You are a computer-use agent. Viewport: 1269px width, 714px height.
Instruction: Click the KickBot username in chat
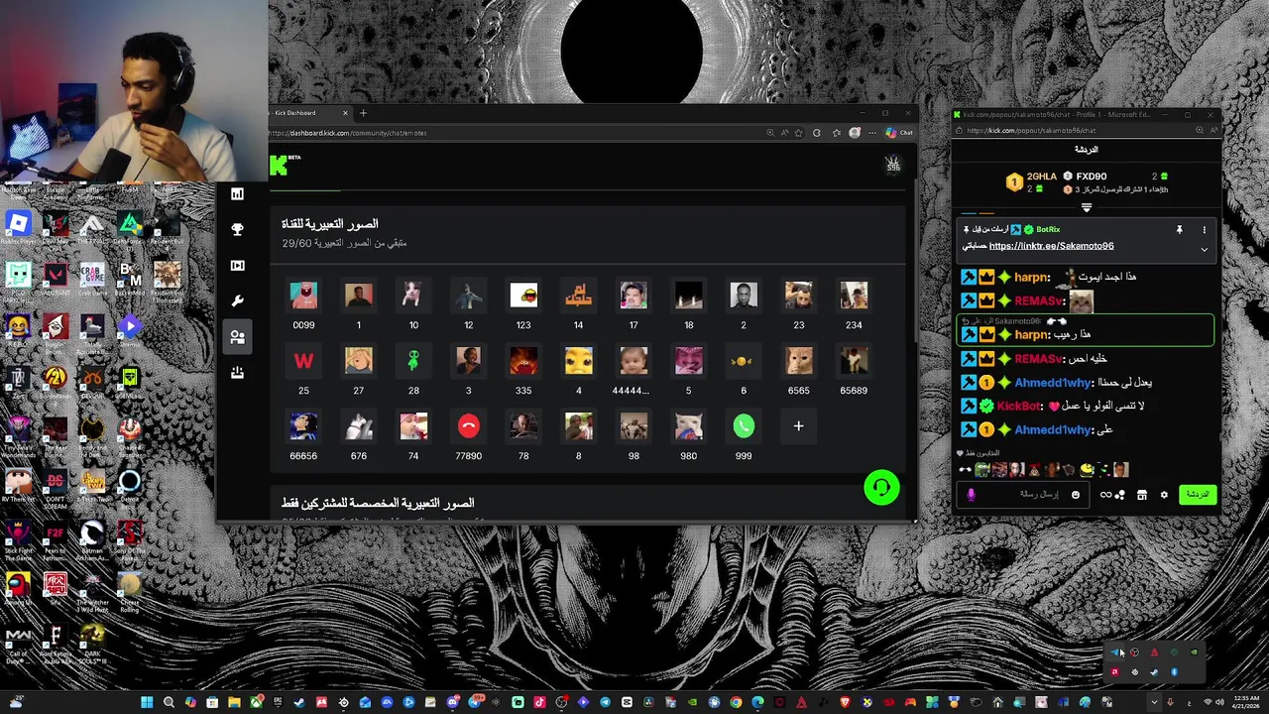[1019, 407]
